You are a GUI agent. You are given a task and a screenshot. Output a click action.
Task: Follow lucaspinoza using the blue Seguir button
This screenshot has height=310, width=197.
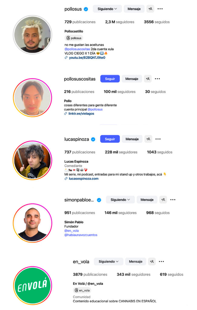[x=110, y=139]
